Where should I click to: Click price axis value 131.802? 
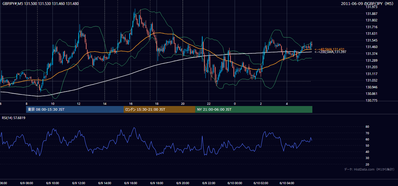coord(372,20)
